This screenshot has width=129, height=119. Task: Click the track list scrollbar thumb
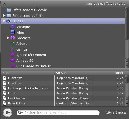[x=127, y=80]
